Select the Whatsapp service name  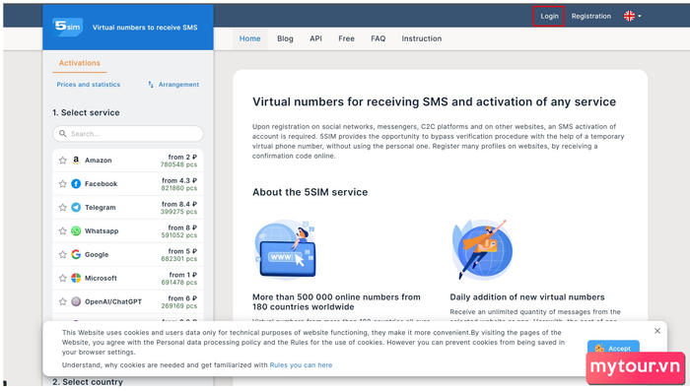(x=102, y=230)
